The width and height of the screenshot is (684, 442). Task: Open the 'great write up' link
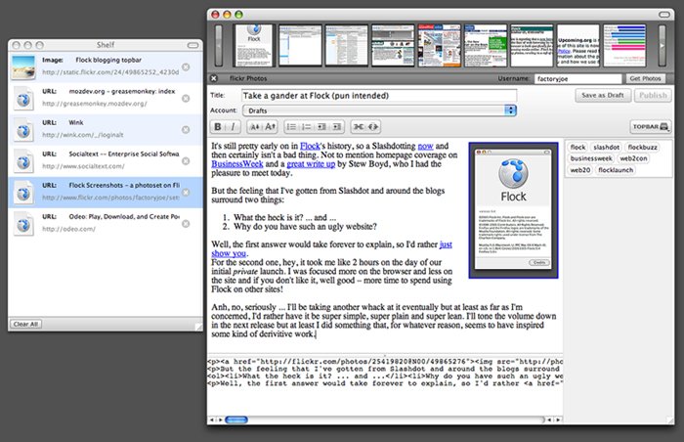point(311,163)
